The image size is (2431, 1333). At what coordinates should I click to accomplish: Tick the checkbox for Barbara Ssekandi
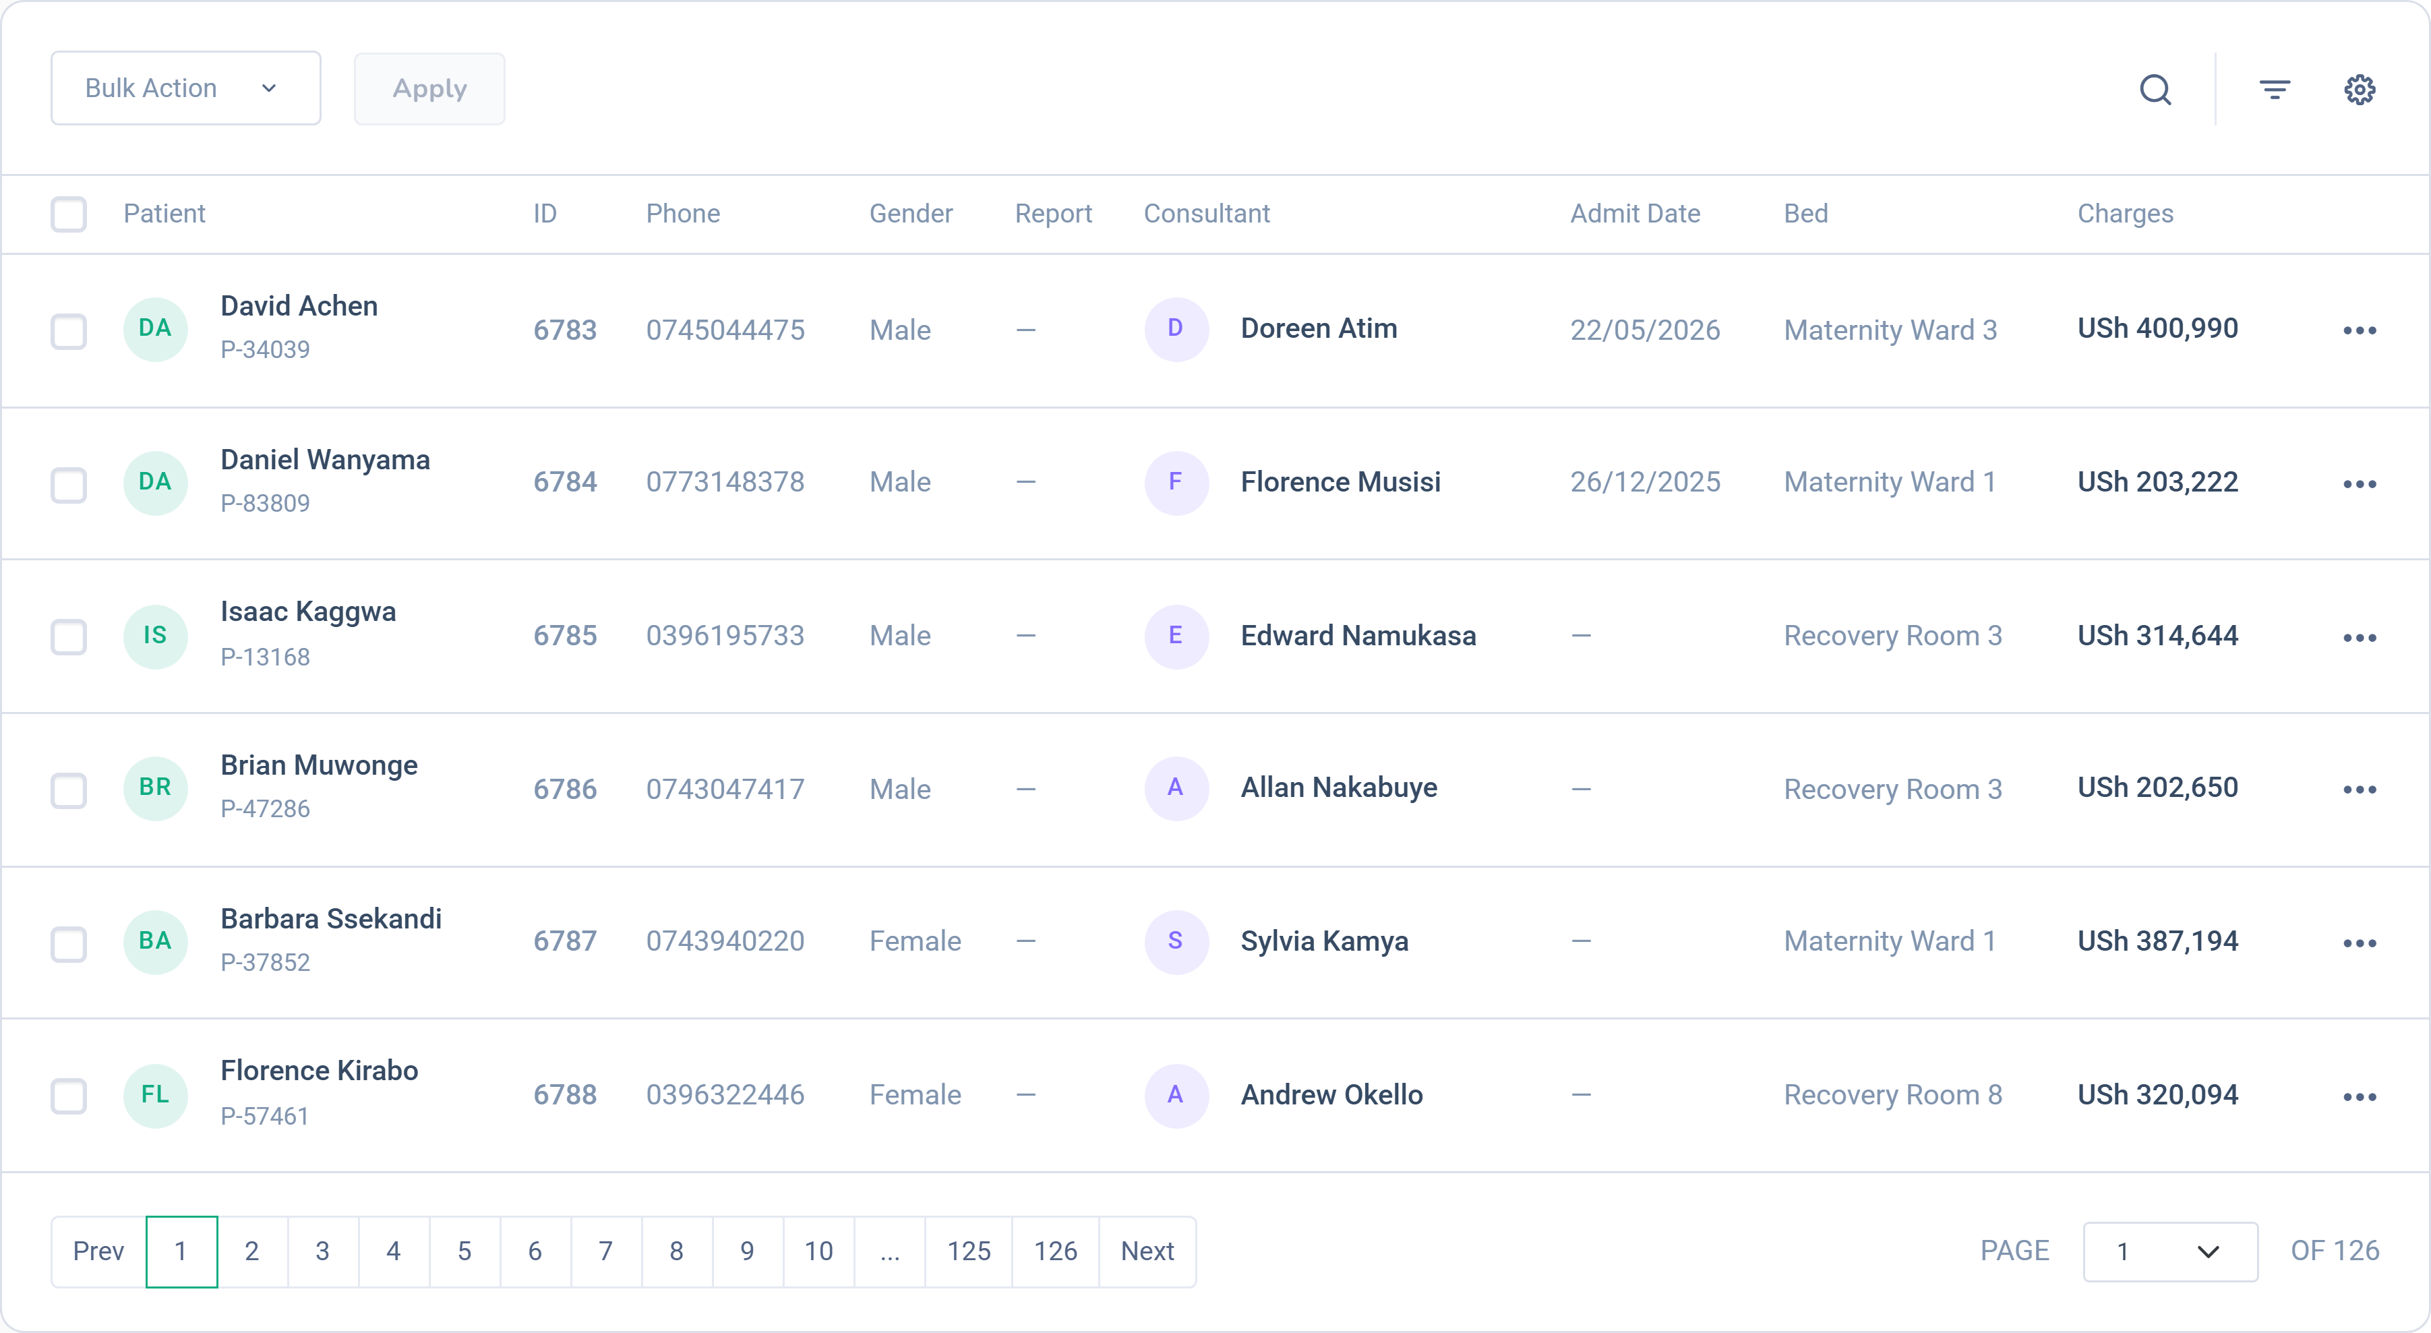(69, 944)
